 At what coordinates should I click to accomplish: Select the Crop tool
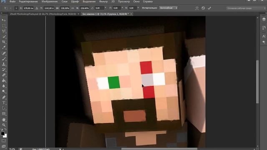(4, 42)
